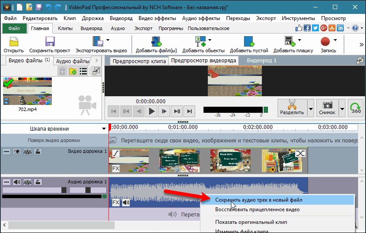
Task: Click Добавить пустой toolbar button
Action: click(x=249, y=44)
